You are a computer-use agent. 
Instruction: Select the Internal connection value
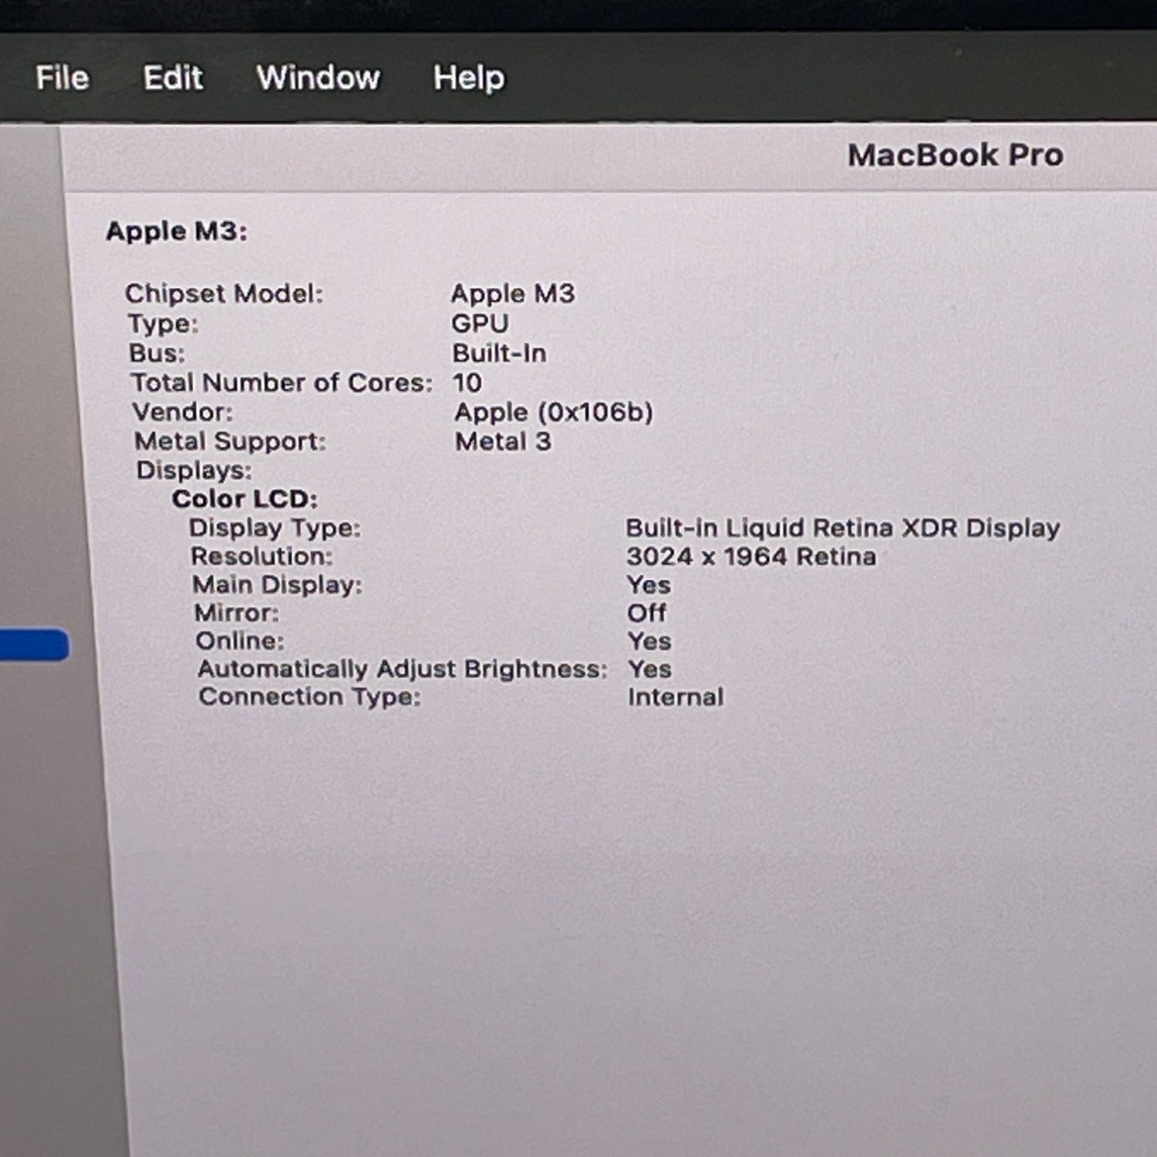coord(676,697)
